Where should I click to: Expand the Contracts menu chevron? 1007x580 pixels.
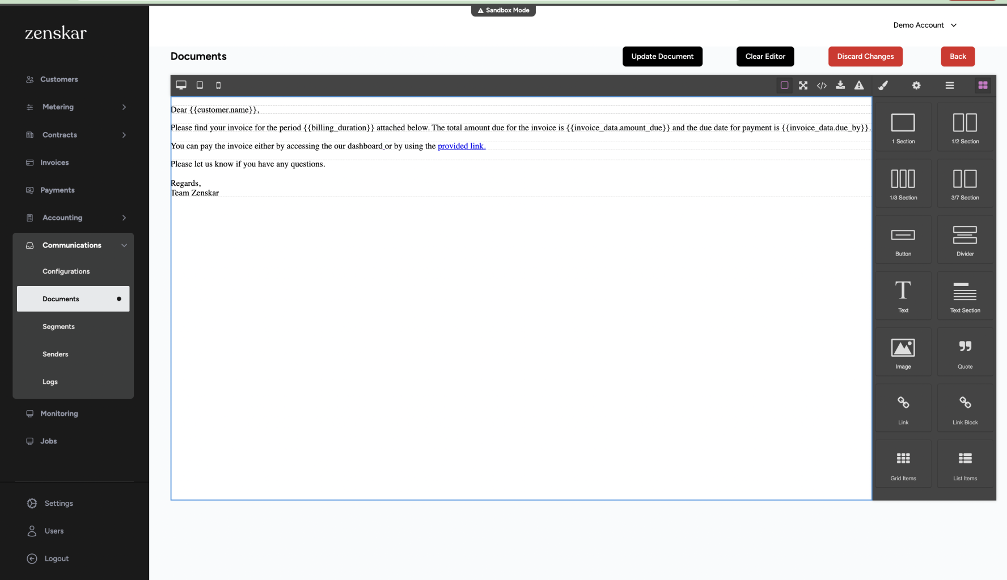[x=124, y=135]
